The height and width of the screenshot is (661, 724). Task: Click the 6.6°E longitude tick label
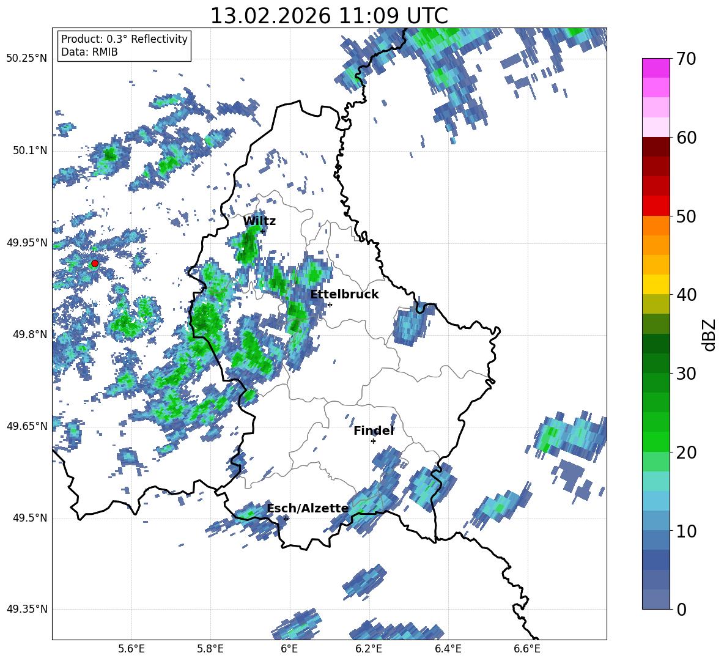(x=527, y=649)
